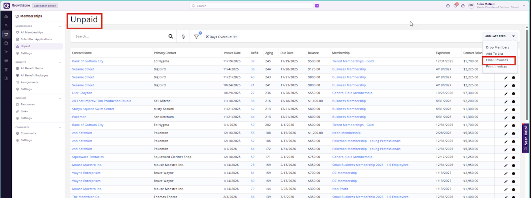Open the storefront icon in left rail
Viewport: 531px width, 198px height.
click(x=6, y=61)
